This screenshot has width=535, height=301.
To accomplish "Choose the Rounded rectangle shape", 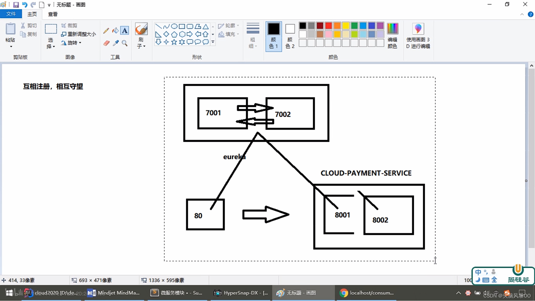I will (x=190, y=26).
